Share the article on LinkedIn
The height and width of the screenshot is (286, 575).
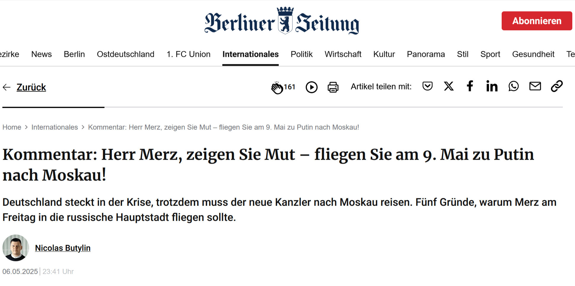tap(492, 86)
